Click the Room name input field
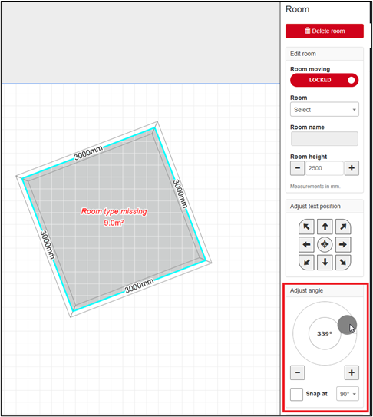Screen dimensions: 373x417 325,138
